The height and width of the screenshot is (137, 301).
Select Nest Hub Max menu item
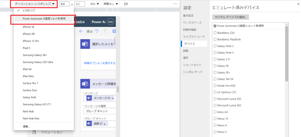click(x=44, y=118)
